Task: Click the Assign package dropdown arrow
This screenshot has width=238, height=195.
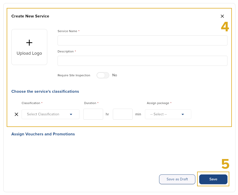Action: click(x=183, y=114)
